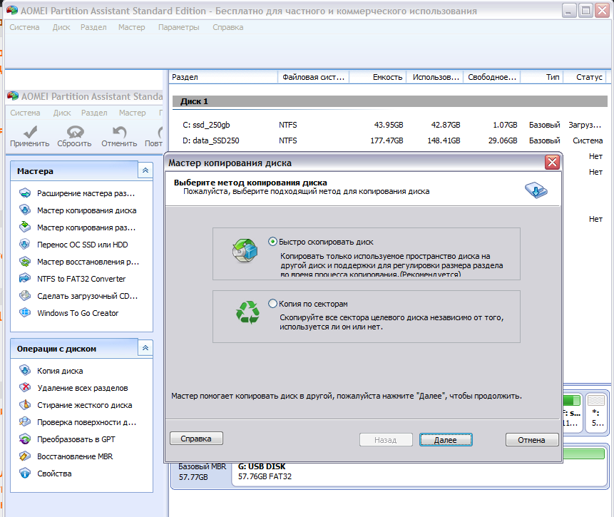Open the Параметры menu
The image size is (614, 517).
pos(178,27)
